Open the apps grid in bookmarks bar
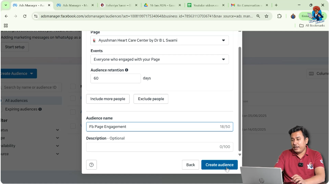Screen dimensions: 329x184 (6, 26)
